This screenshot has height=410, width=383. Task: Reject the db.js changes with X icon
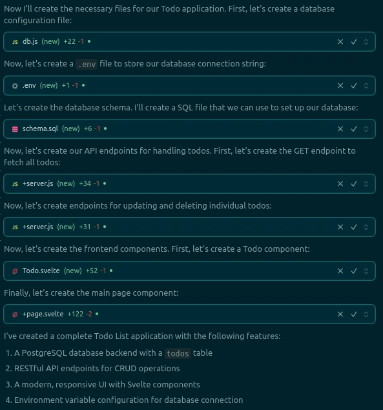click(340, 41)
